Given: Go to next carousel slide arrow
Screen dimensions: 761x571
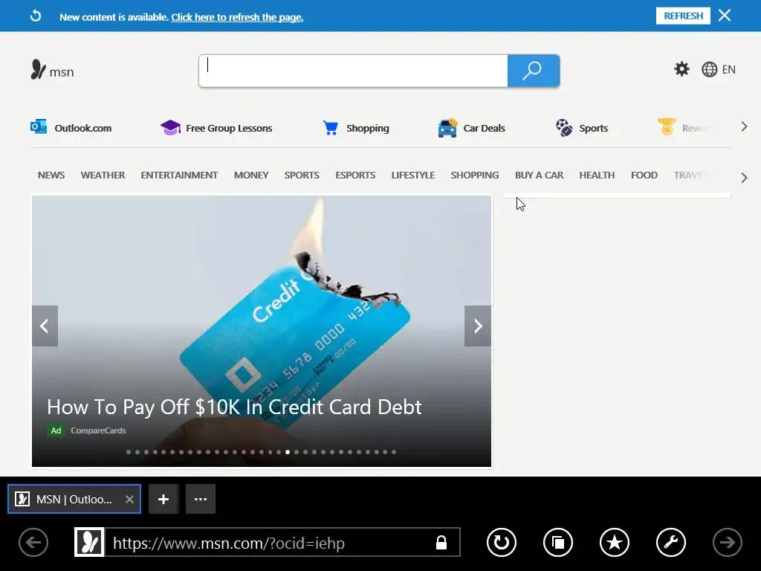Looking at the screenshot, I should (x=478, y=326).
